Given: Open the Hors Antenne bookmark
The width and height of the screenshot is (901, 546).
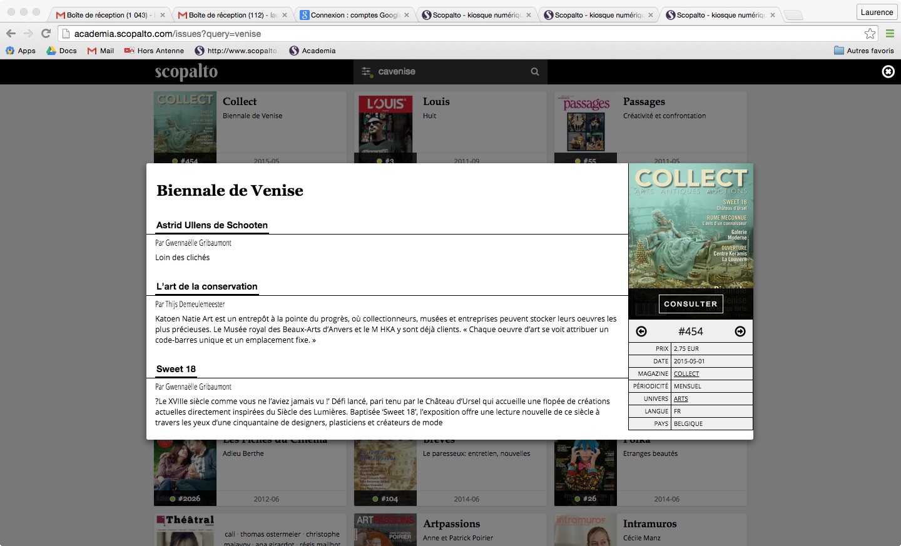Looking at the screenshot, I should click(154, 51).
